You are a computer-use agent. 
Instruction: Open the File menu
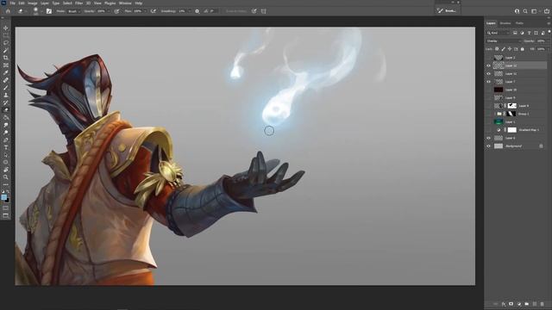[x=12, y=3]
